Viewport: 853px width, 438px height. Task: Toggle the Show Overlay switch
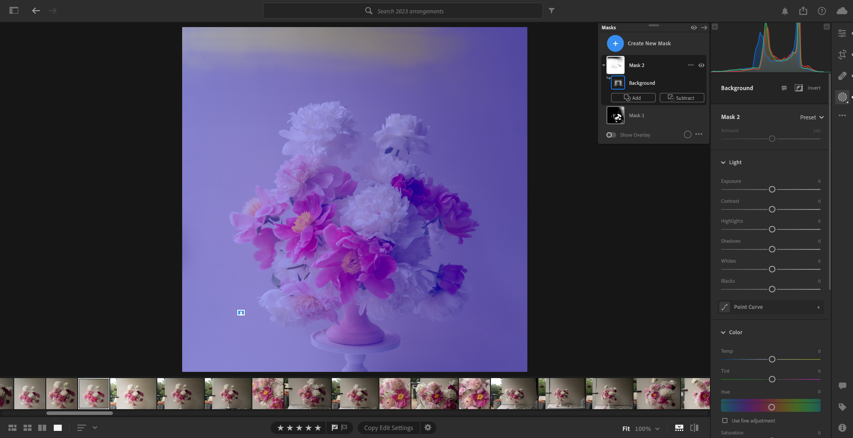pos(610,134)
